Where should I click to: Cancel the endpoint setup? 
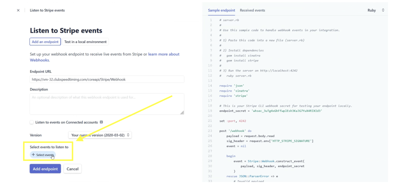pyautogui.click(x=73, y=169)
